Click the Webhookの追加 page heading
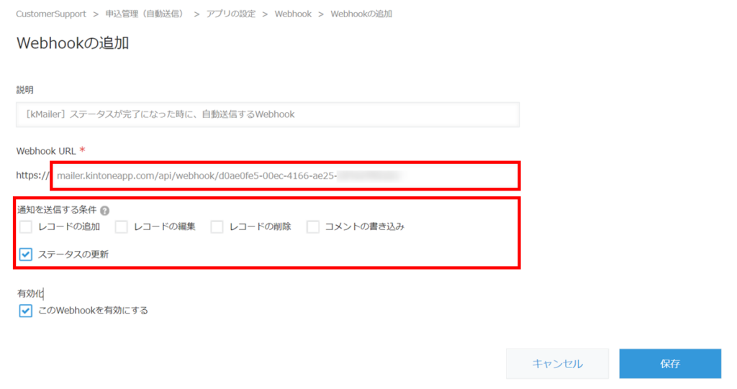The width and height of the screenshot is (737, 389). pyautogui.click(x=73, y=43)
